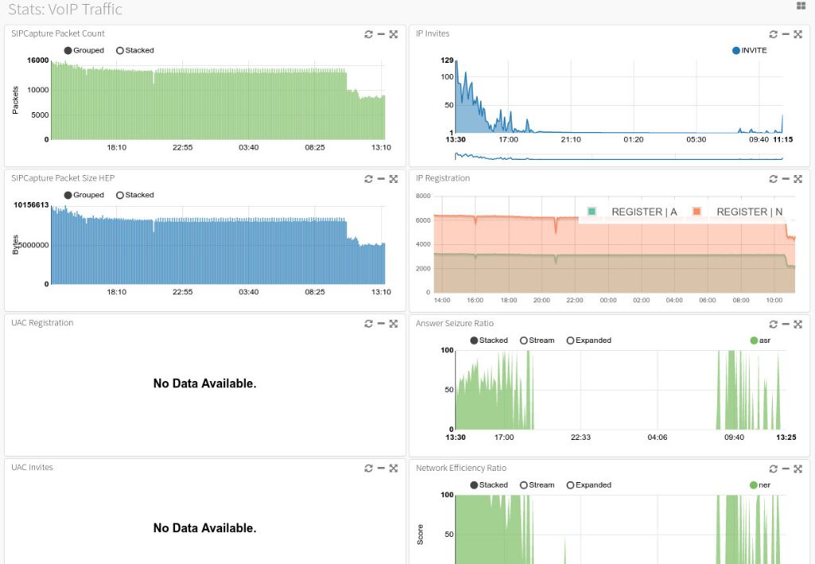Collapse the IP Invites panel

pyautogui.click(x=786, y=34)
